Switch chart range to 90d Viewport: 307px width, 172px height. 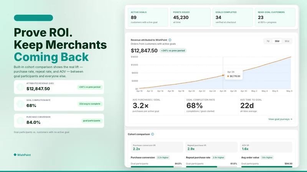287,41
